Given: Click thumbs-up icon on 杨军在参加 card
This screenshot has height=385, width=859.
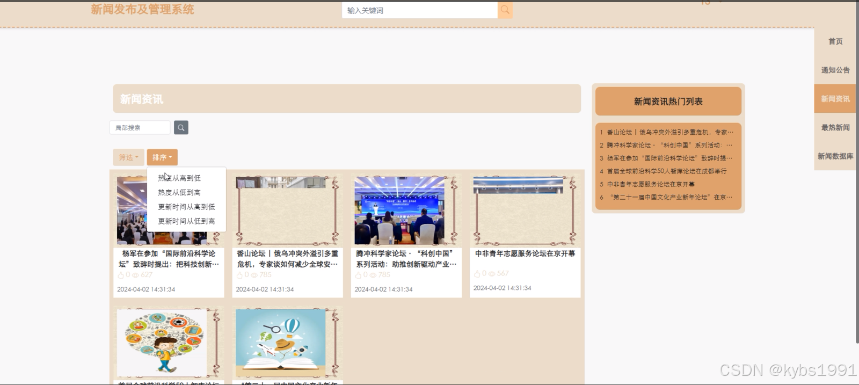Looking at the screenshot, I should coord(121,275).
